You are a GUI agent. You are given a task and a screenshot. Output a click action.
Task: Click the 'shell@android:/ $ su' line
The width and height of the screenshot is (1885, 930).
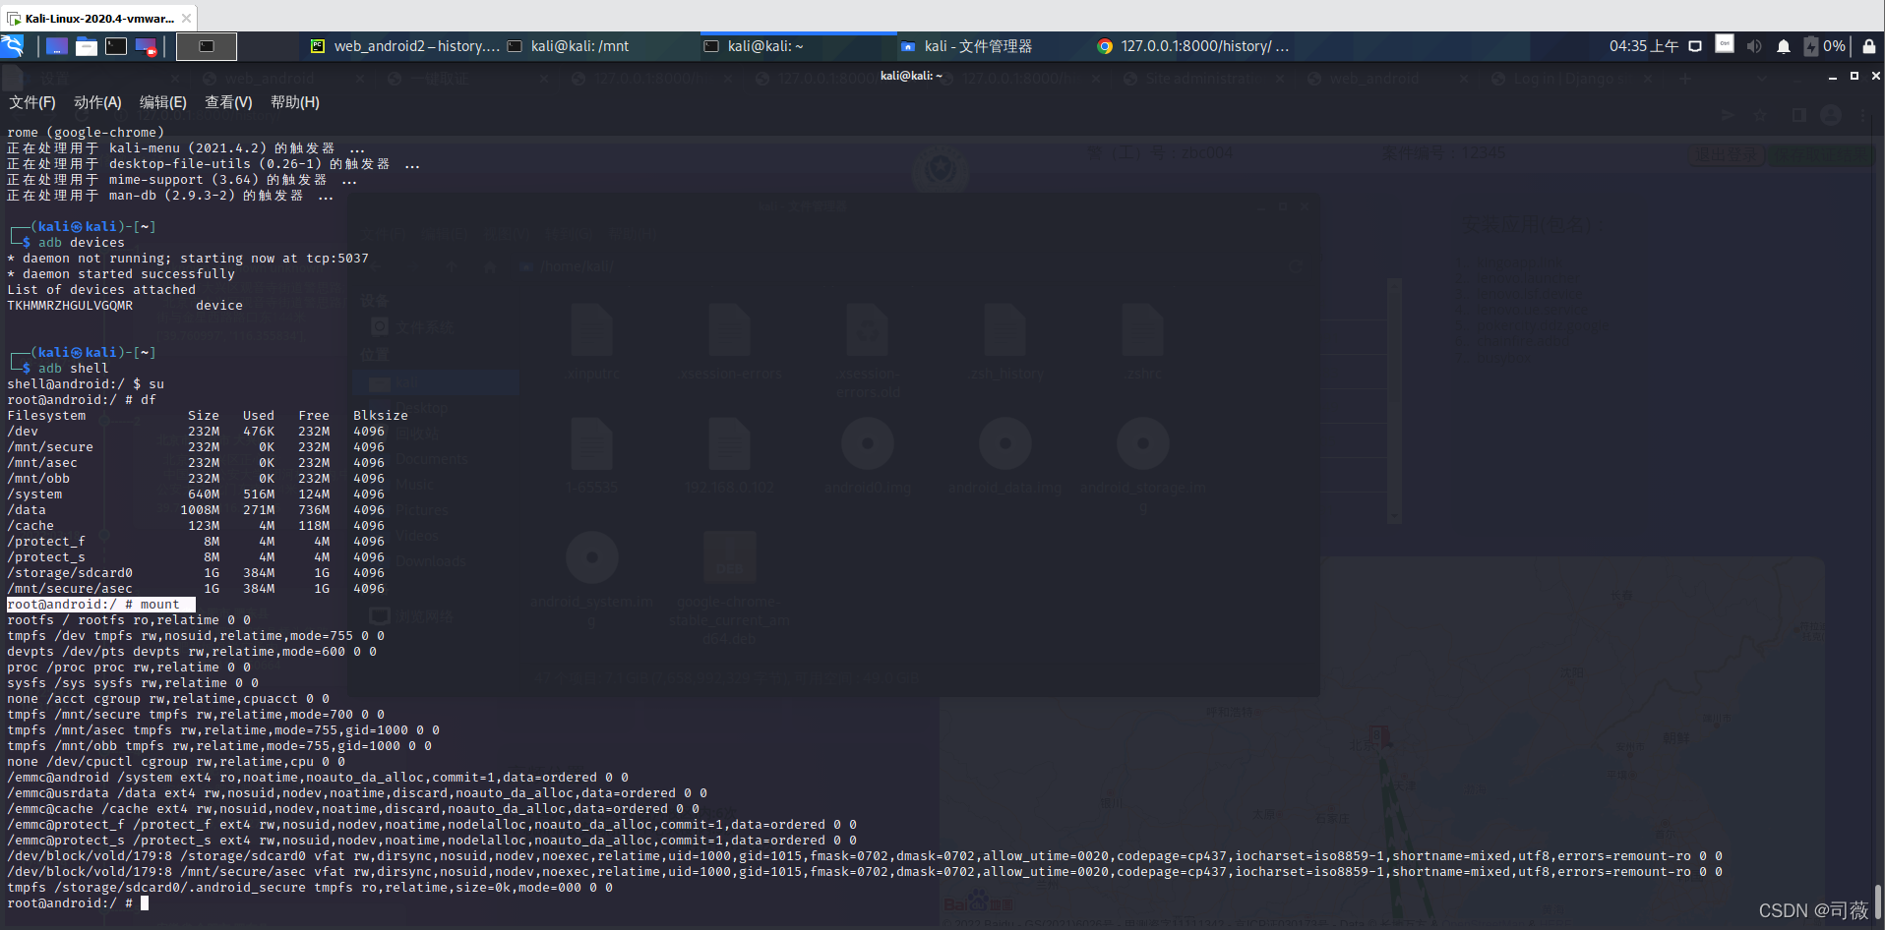coord(86,384)
